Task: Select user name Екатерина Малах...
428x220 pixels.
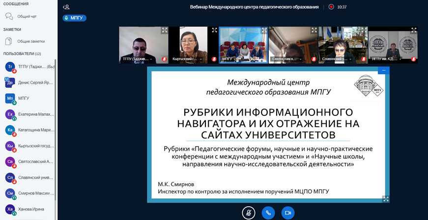Action: point(36,114)
